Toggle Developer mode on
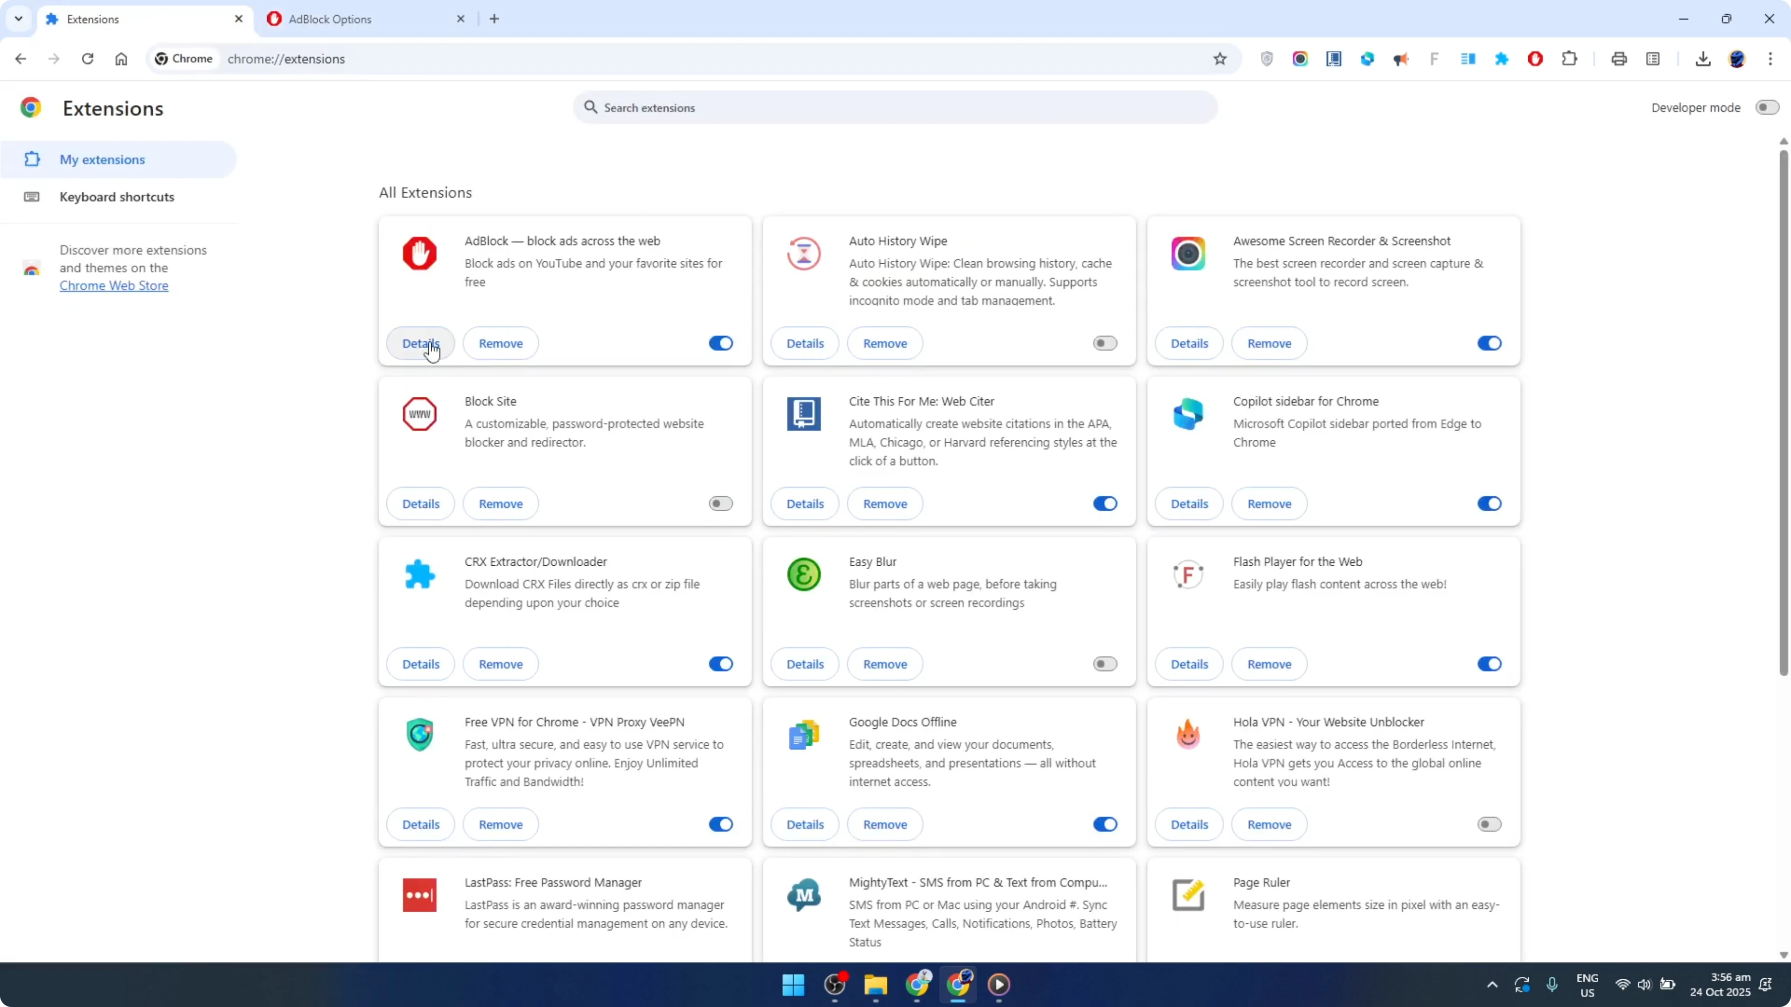Screen dimensions: 1791x1007 1767,107
